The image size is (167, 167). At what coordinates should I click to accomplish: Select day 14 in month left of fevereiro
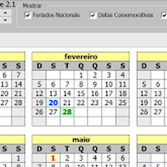coord(18,84)
